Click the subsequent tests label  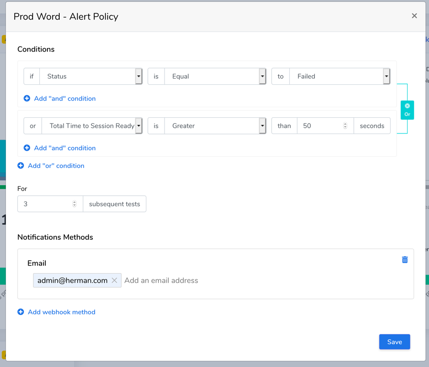pos(114,204)
